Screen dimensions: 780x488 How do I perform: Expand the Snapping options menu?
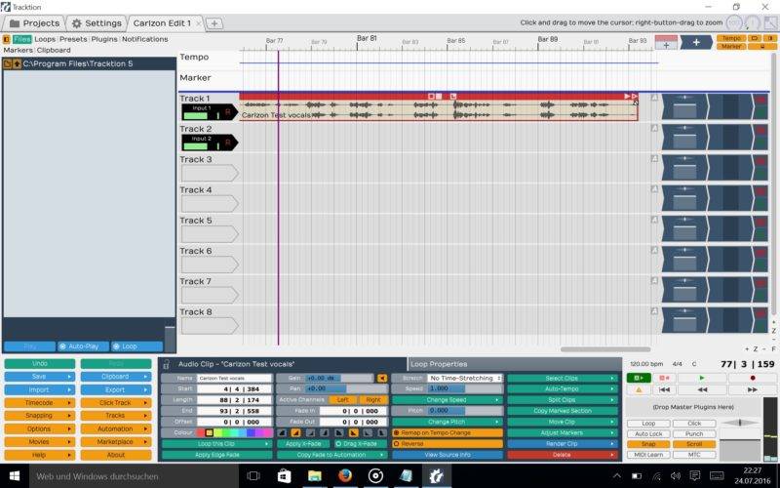(39, 415)
